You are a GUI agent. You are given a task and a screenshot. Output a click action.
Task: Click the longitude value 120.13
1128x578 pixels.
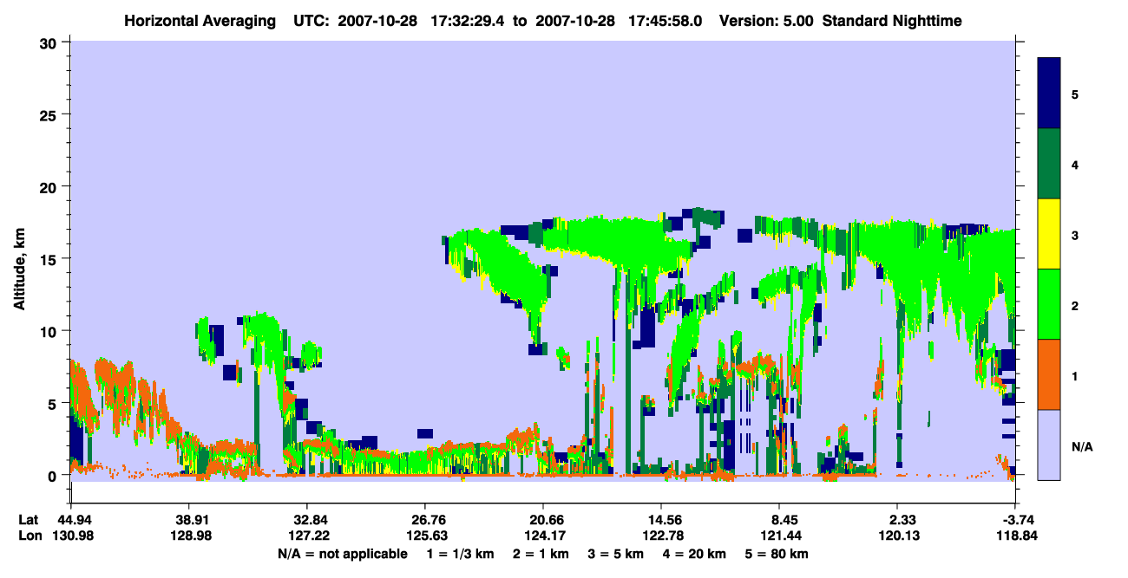tap(897, 536)
